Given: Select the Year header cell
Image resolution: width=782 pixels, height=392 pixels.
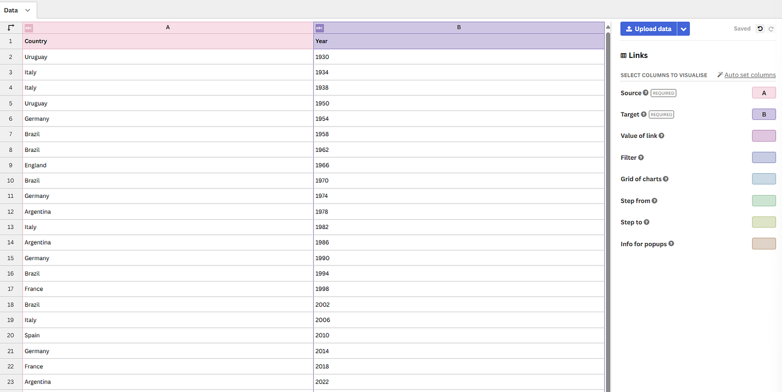Looking at the screenshot, I should 459,41.
